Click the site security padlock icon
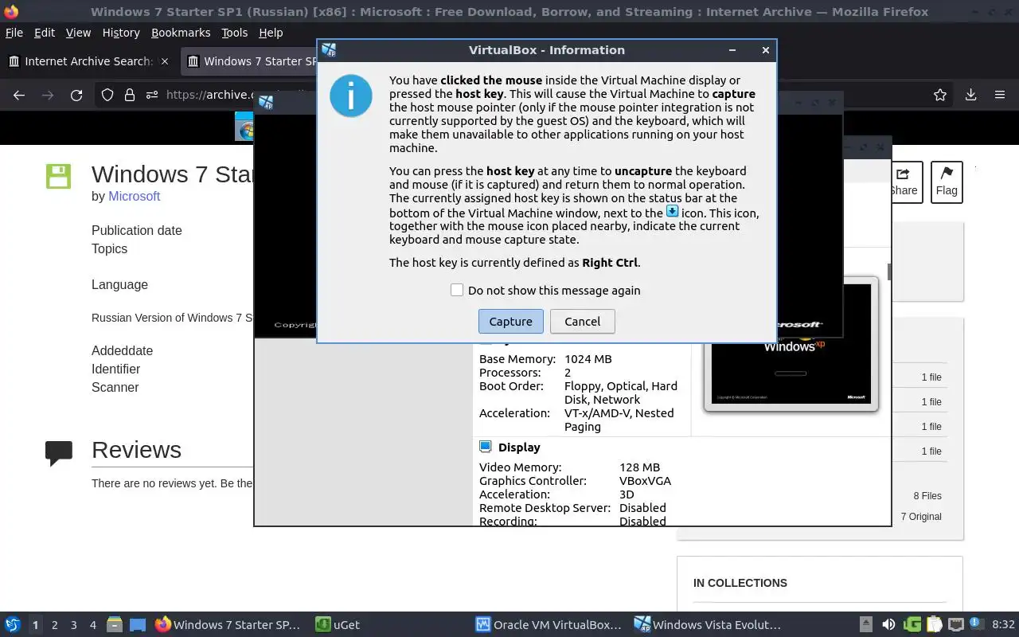This screenshot has width=1019, height=637. (x=129, y=95)
